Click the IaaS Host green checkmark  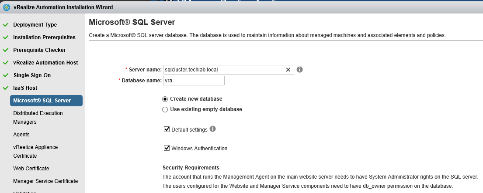pyautogui.click(x=6, y=88)
